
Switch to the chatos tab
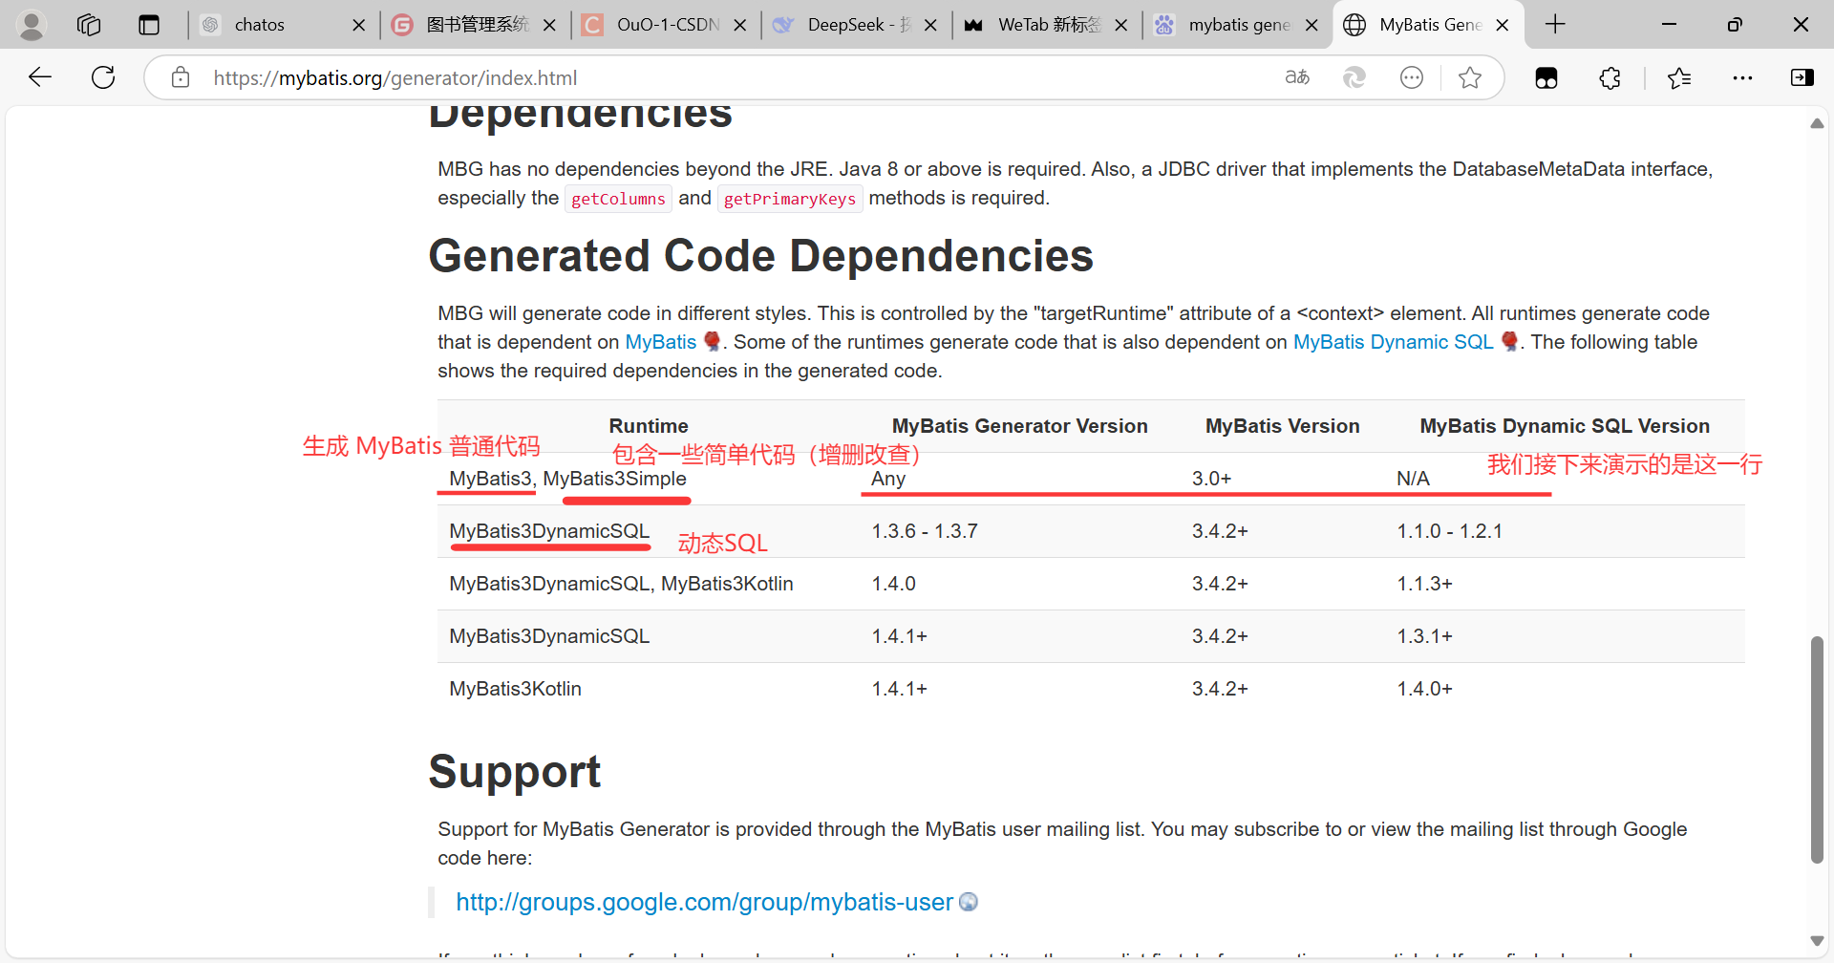284,25
